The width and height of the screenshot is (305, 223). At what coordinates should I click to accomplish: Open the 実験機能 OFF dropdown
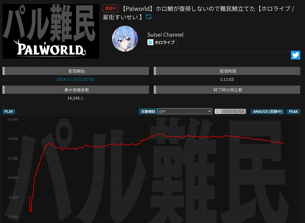(184, 111)
